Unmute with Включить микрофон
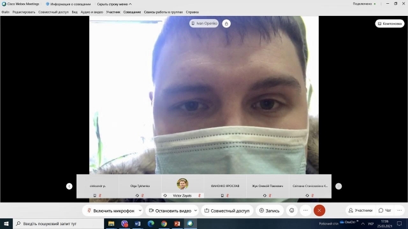 click(110, 211)
